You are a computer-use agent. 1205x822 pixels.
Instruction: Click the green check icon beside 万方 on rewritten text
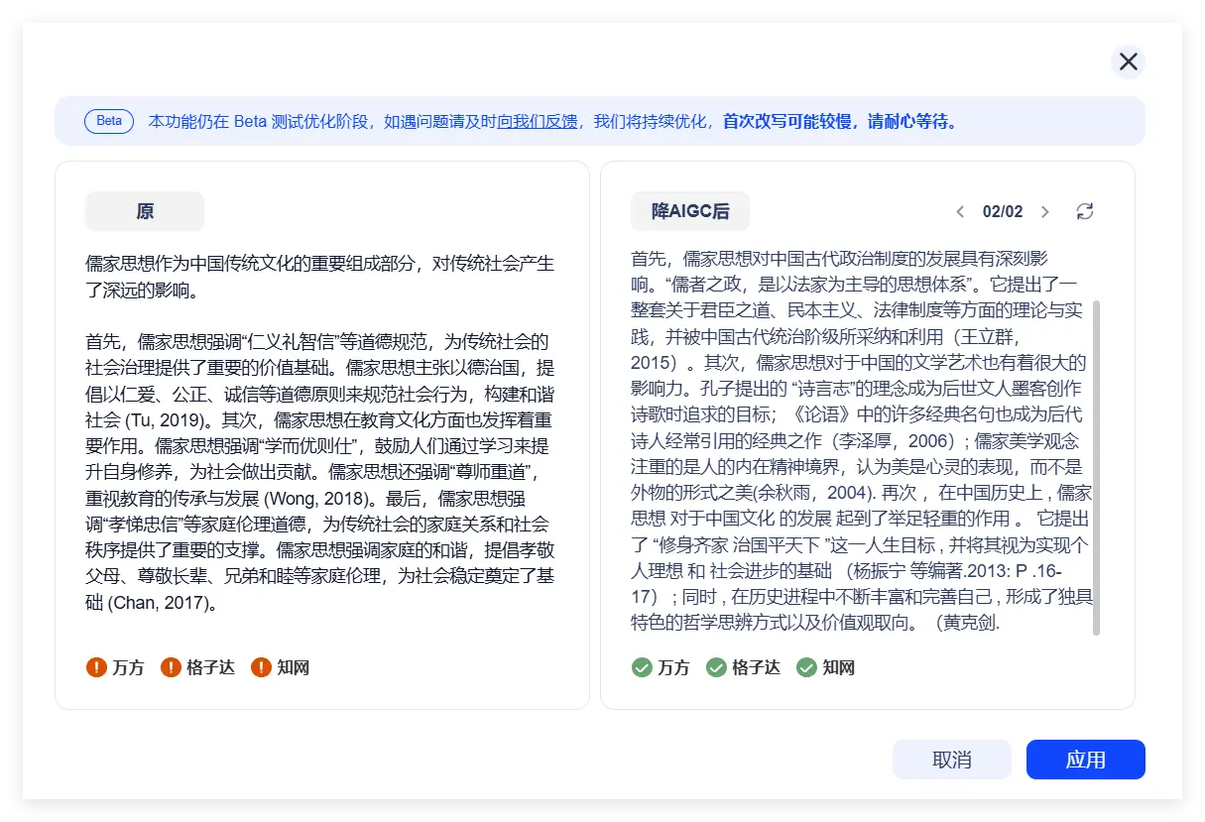click(642, 667)
